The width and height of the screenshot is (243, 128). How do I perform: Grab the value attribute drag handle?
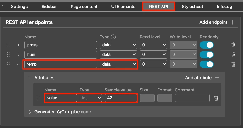[38, 98]
